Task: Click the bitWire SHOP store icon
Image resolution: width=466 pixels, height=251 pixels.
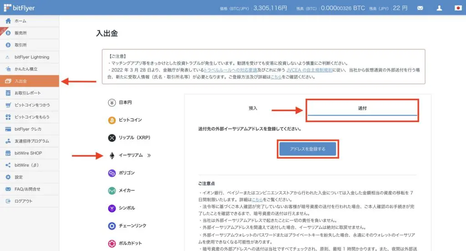Action: pos(8,153)
